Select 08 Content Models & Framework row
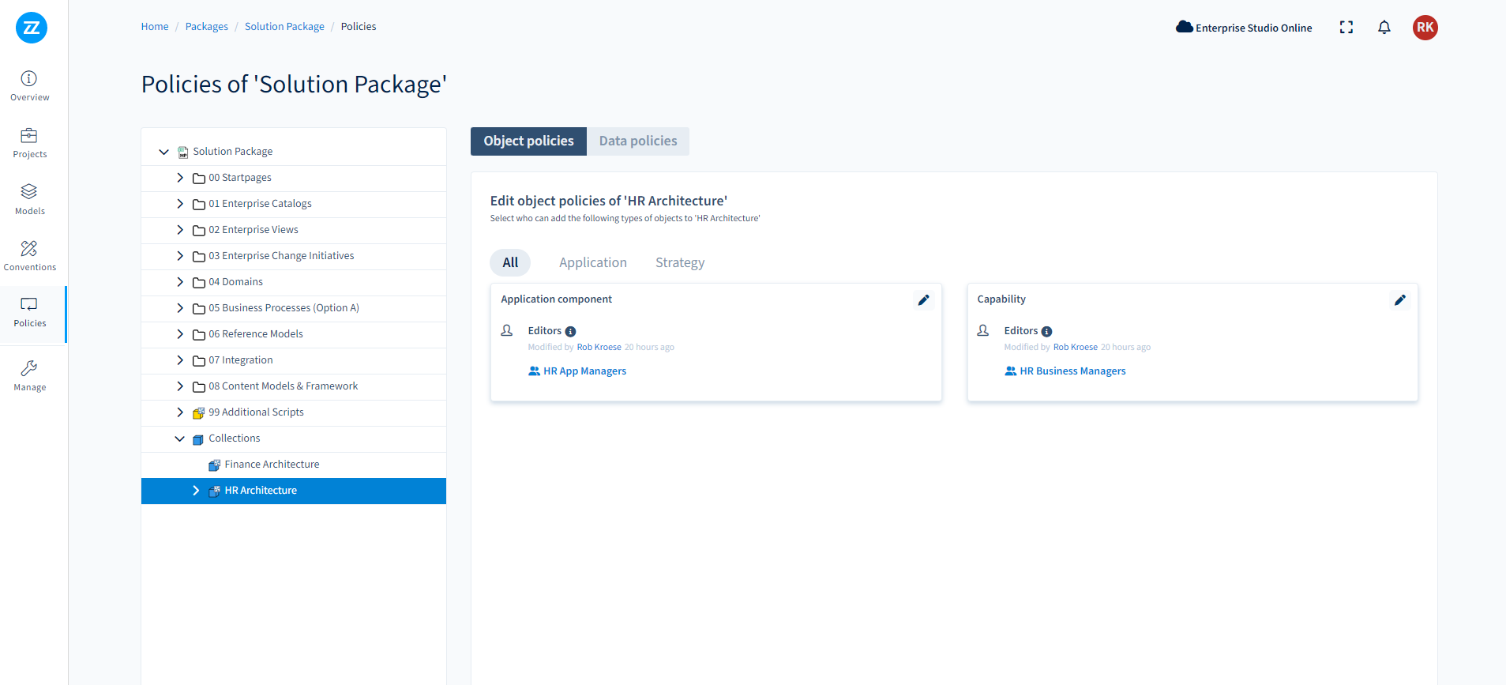This screenshot has height=685, width=1506. [x=294, y=386]
